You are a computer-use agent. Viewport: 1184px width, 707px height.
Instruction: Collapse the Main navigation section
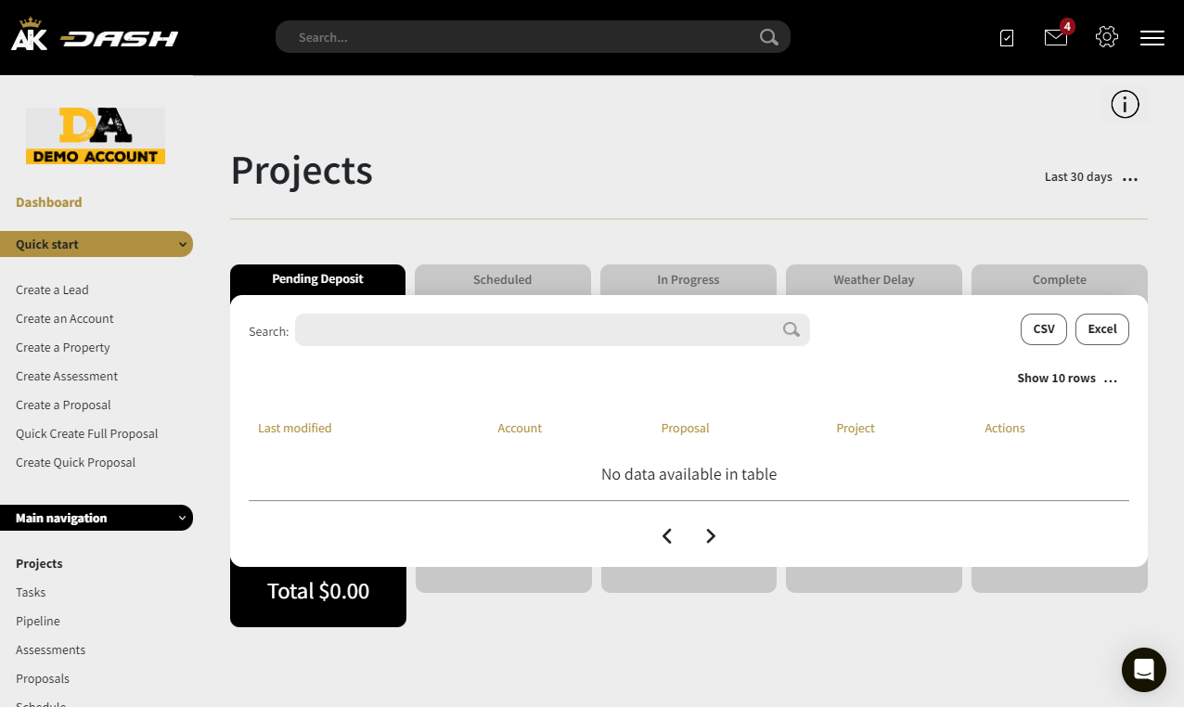(97, 518)
